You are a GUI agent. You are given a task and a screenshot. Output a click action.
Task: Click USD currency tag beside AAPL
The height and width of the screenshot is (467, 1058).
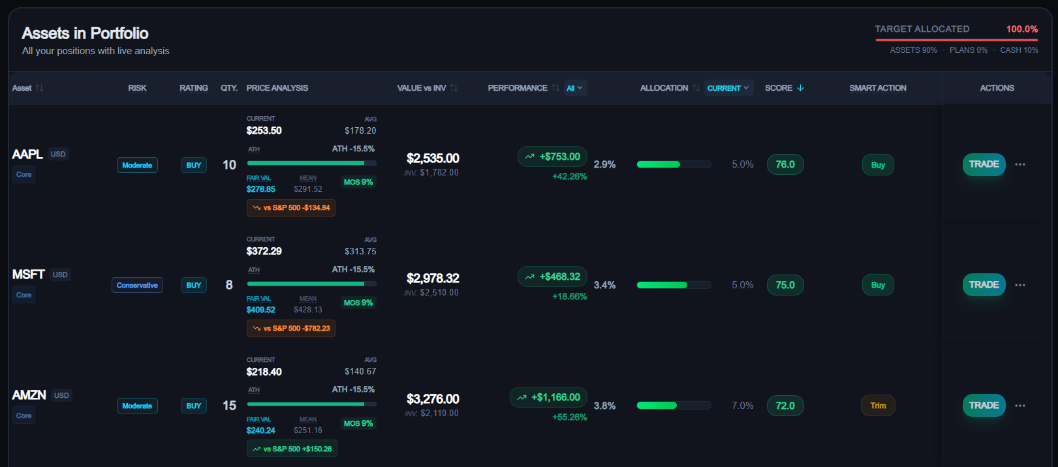pyautogui.click(x=58, y=154)
